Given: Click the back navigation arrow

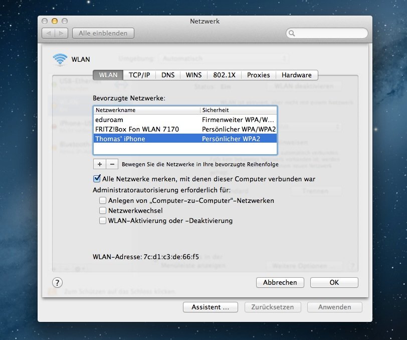Looking at the screenshot, I should [49, 33].
